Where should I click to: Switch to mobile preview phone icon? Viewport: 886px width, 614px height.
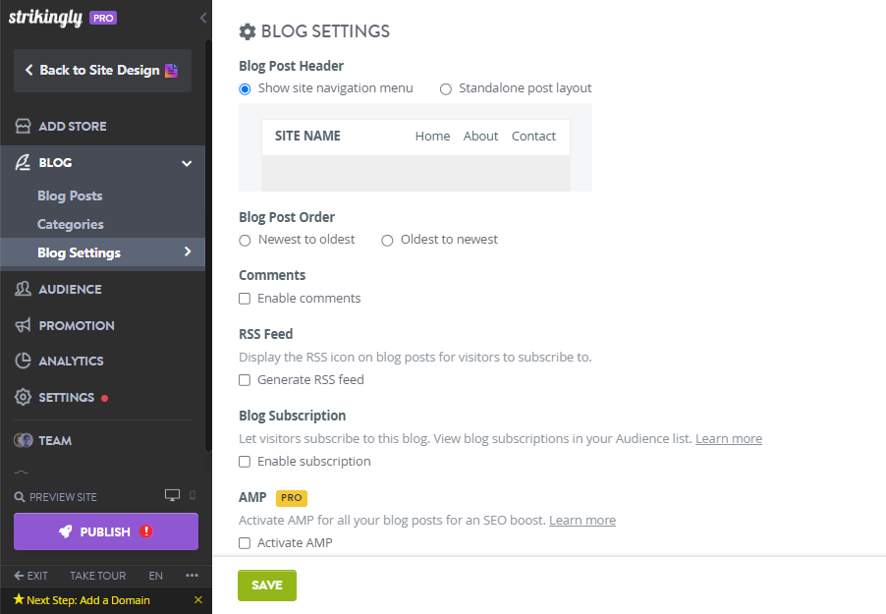[193, 496]
